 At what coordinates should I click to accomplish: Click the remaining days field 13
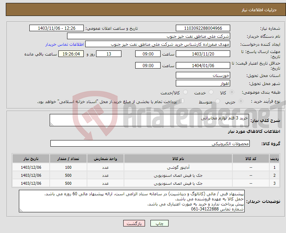[x=109, y=54]
